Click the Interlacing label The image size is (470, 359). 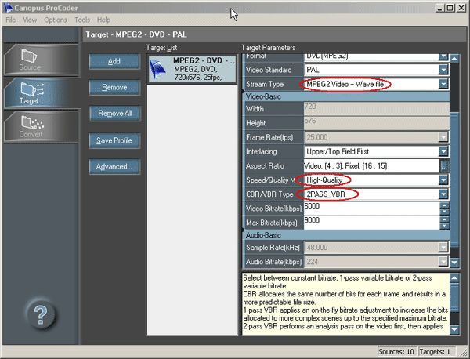[x=262, y=152]
